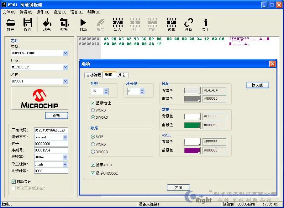This screenshot has height=208, width=284.
Task: Toggle the 自动关闭 checkbox
Action: (x=13, y=181)
